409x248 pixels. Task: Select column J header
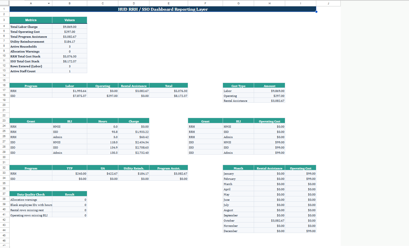(328, 3)
